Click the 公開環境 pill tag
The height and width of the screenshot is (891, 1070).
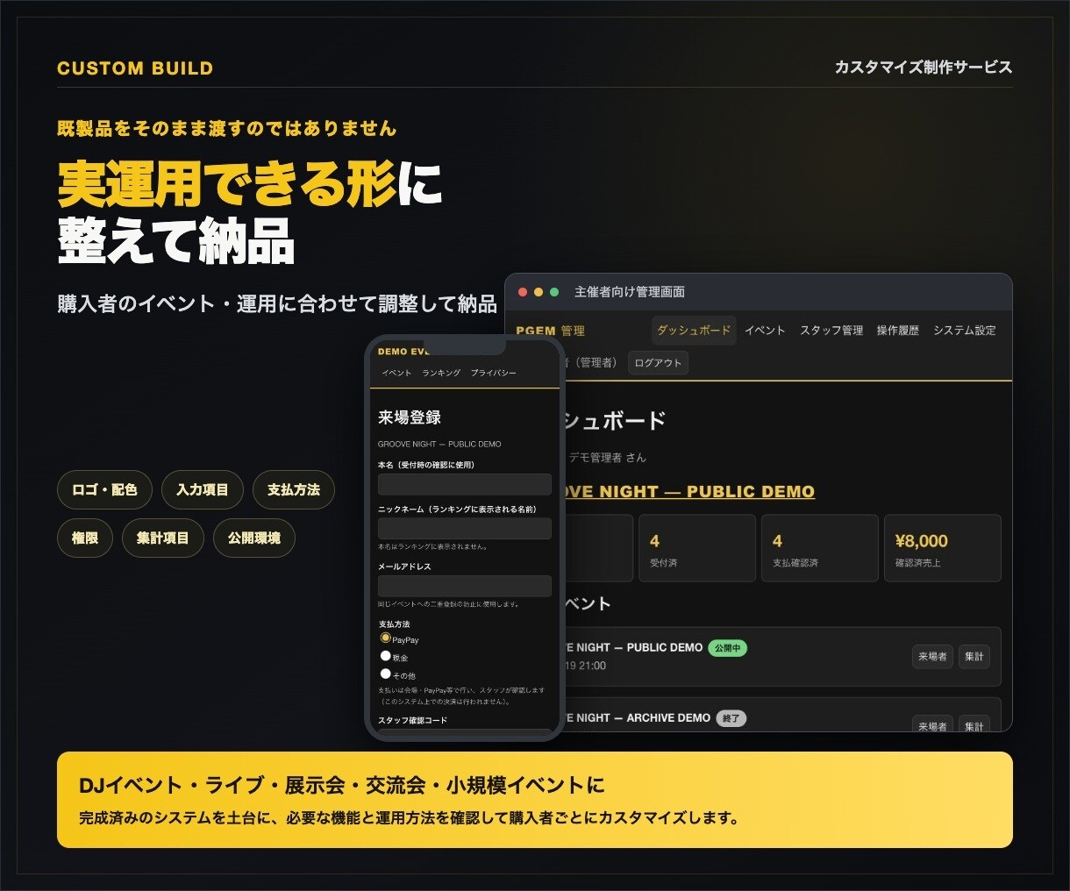pyautogui.click(x=254, y=538)
